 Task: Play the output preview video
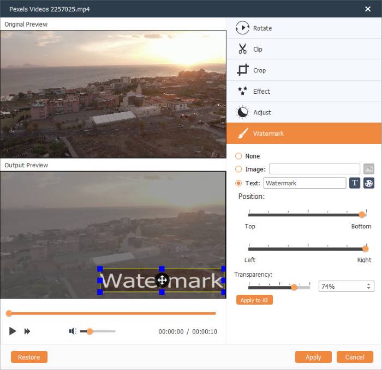click(13, 331)
